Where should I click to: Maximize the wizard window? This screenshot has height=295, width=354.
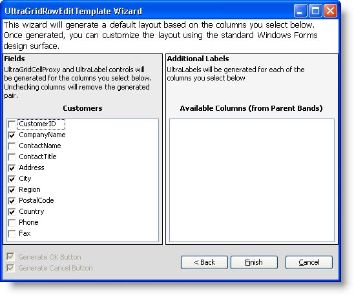315,10
